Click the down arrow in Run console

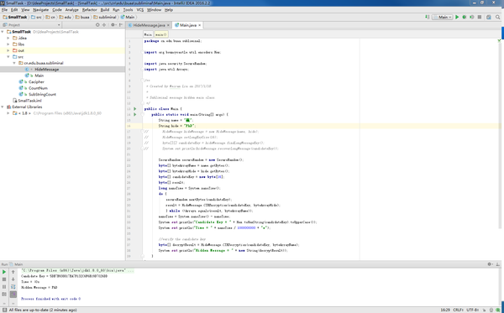(13, 279)
